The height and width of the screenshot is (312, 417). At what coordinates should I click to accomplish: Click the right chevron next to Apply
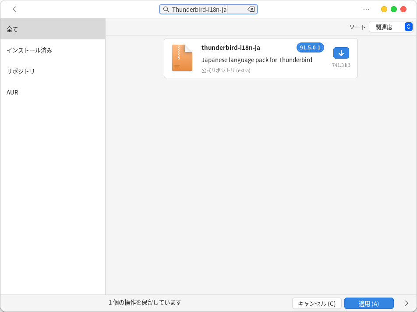click(406, 303)
